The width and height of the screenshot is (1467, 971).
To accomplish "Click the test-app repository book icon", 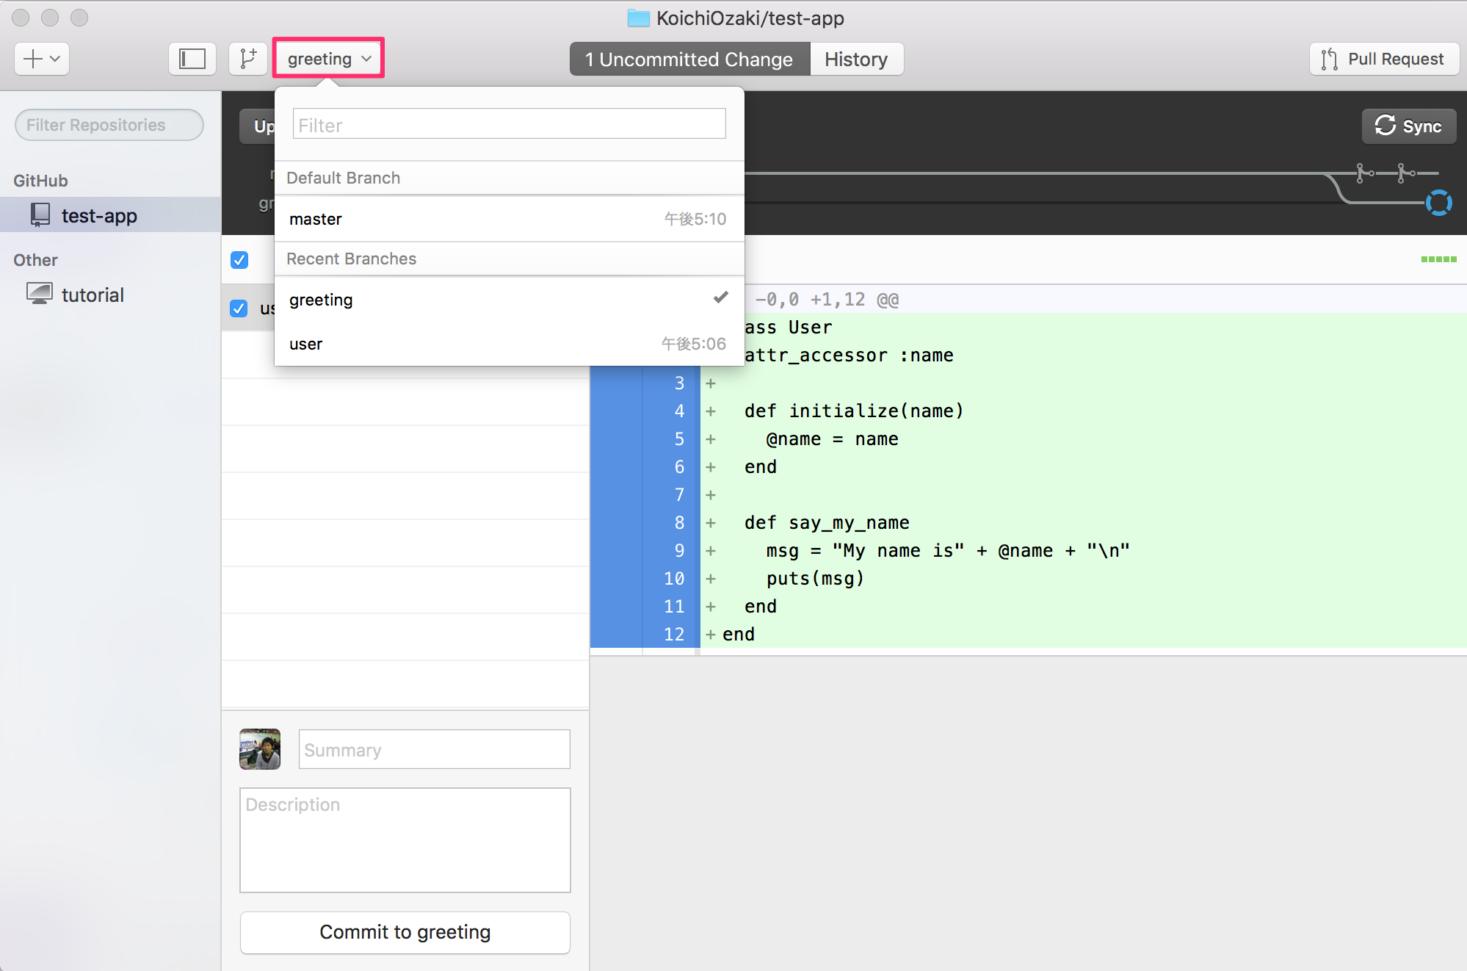I will click(x=40, y=215).
